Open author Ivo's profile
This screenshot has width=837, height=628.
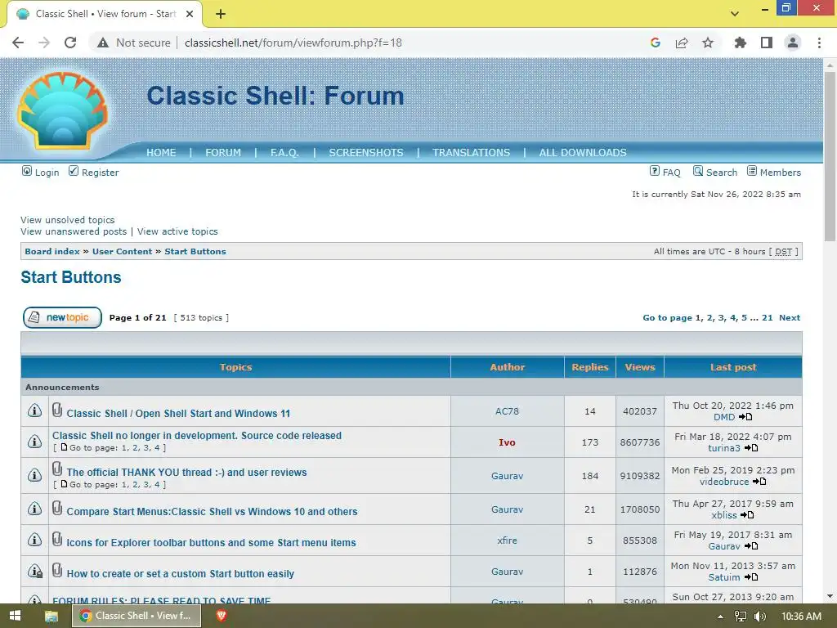tap(507, 442)
